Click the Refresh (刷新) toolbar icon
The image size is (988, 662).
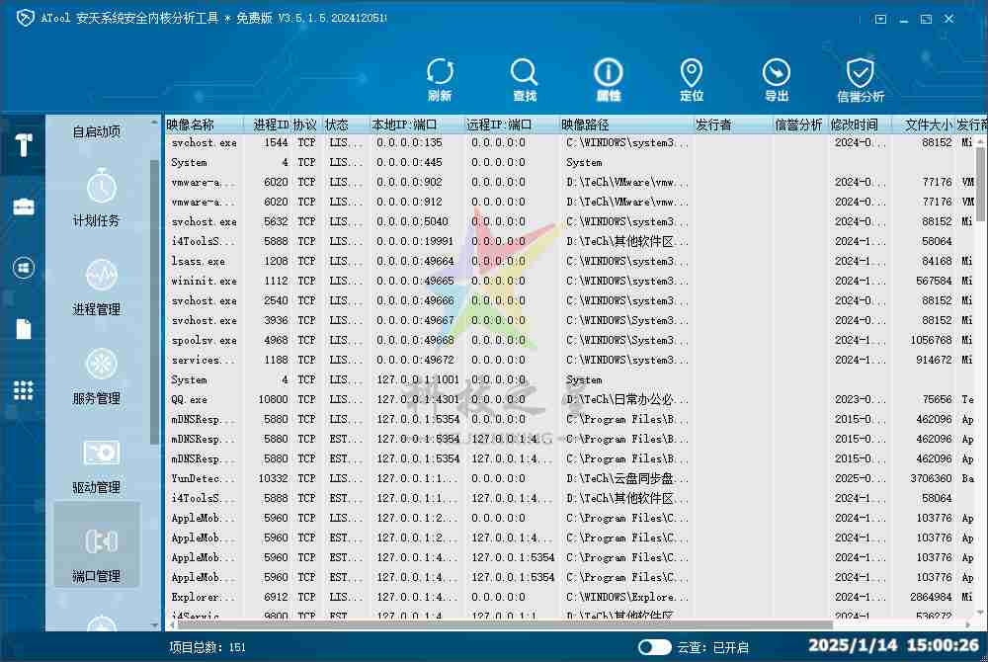[x=440, y=79]
